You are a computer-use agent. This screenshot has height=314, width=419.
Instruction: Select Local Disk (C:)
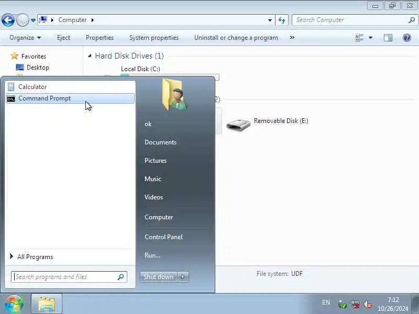click(140, 69)
